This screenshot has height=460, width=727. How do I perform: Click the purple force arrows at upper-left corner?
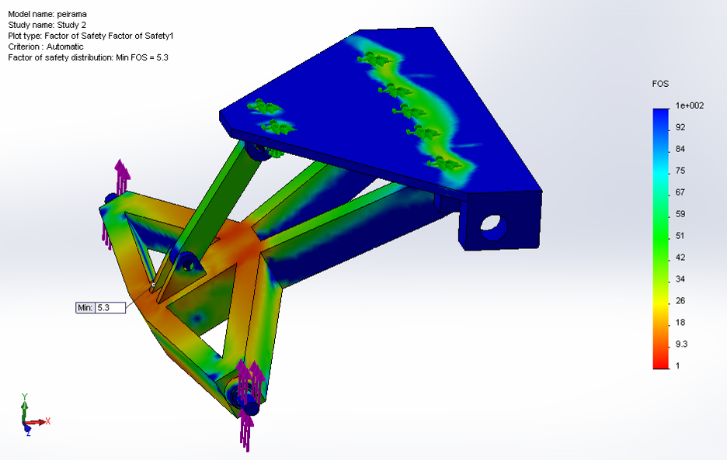pos(117,202)
